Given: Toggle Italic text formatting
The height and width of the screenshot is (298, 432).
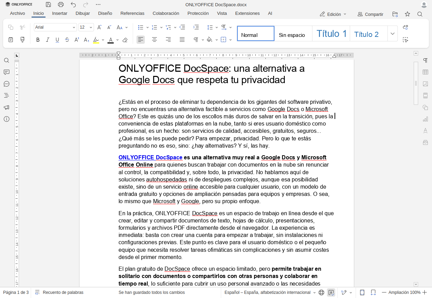Looking at the screenshot, I should (x=48, y=40).
